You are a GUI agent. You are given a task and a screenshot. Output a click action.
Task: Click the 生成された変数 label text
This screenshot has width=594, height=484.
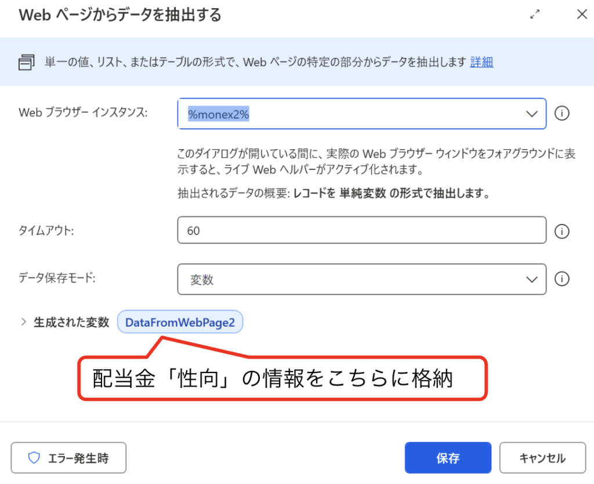pos(71,323)
